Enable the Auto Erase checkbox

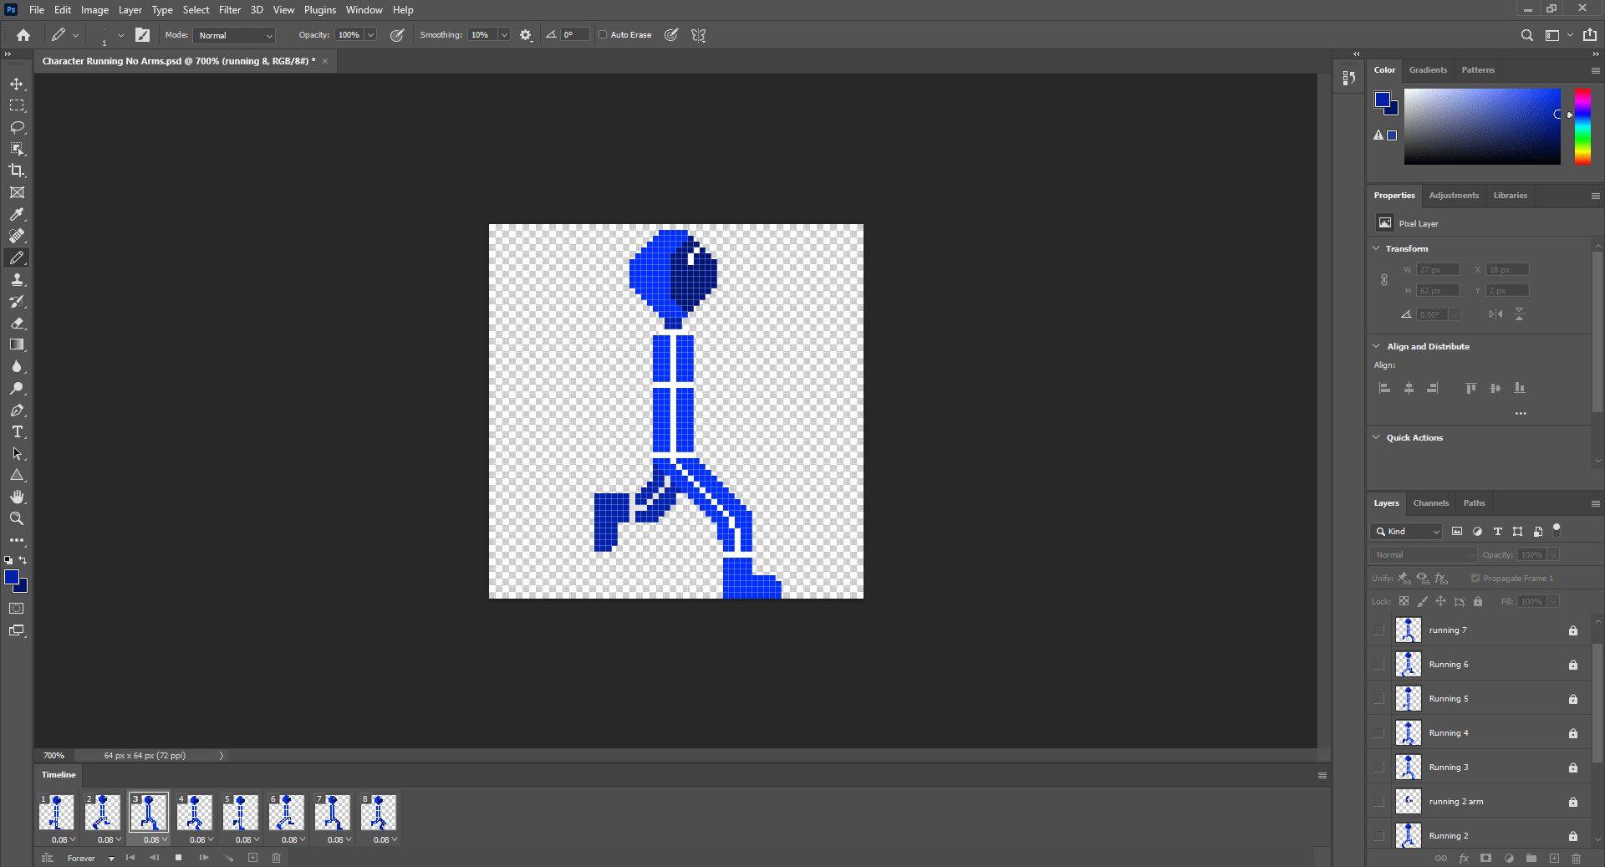(x=604, y=34)
